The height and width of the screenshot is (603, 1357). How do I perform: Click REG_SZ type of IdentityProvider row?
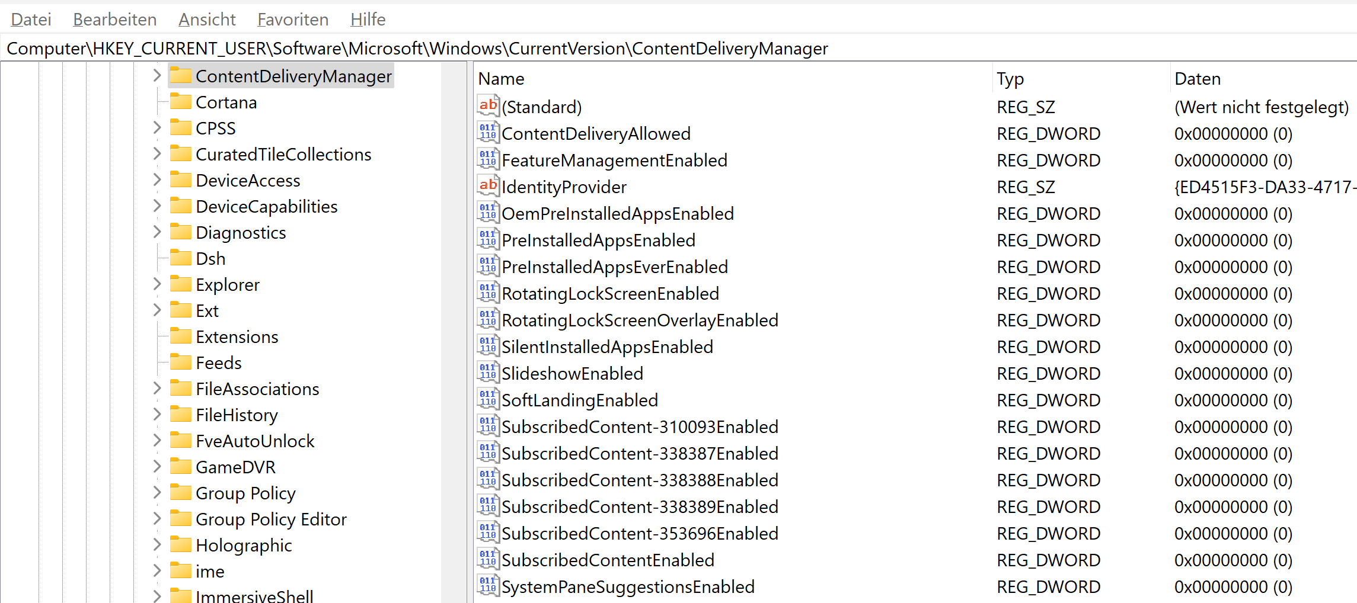(1026, 187)
